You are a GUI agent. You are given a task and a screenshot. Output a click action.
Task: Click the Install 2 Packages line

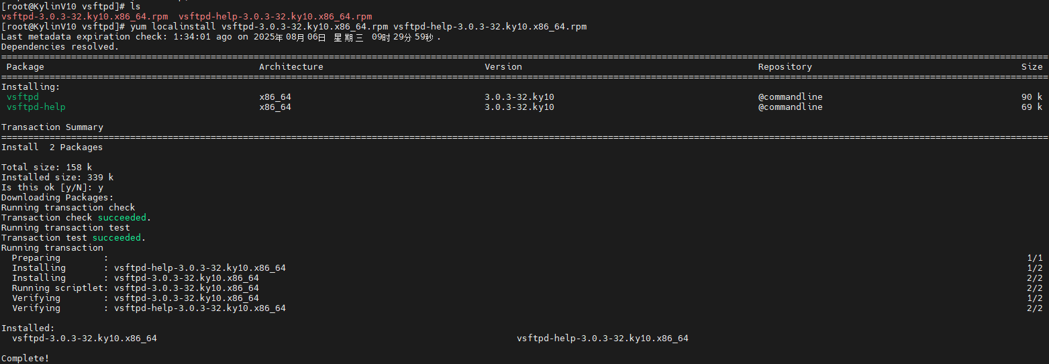tap(52, 147)
